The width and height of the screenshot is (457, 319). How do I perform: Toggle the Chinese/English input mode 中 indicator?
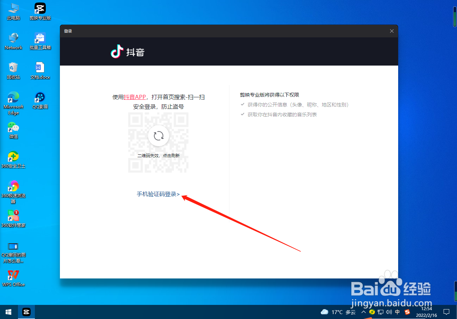[x=397, y=312]
